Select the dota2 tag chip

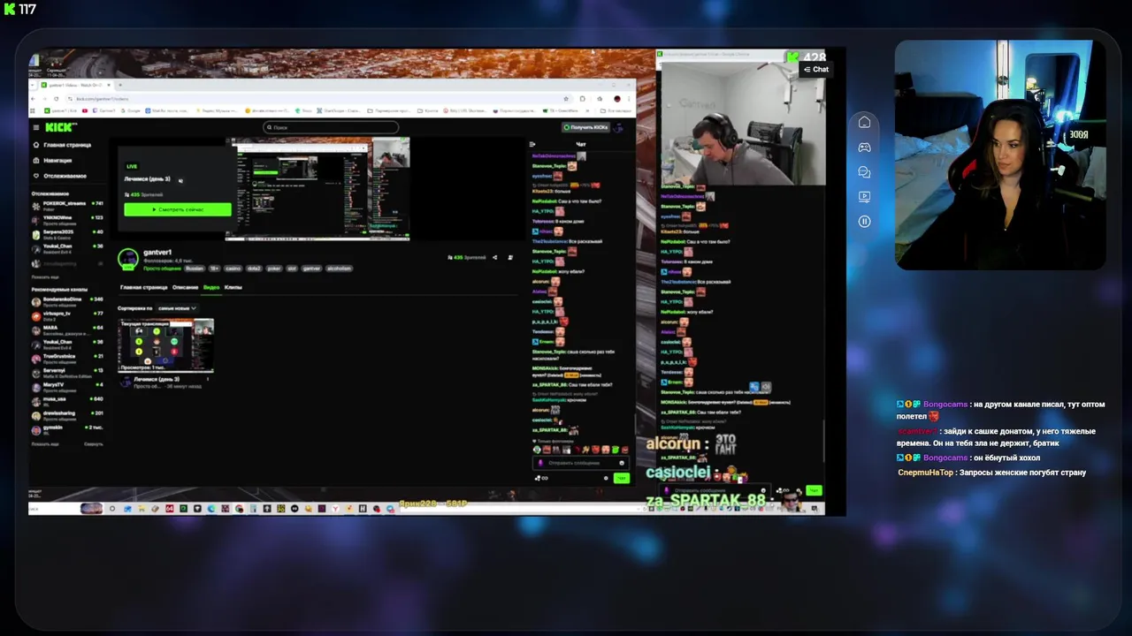pyautogui.click(x=254, y=269)
